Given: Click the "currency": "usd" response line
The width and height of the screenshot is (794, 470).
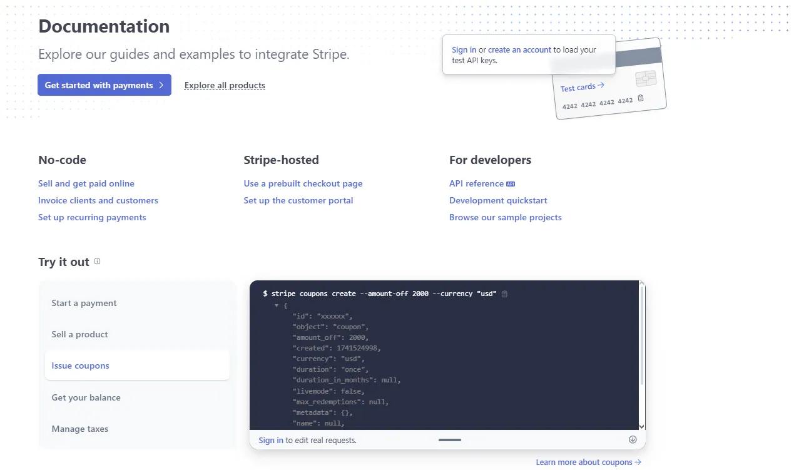Looking at the screenshot, I should [328, 359].
